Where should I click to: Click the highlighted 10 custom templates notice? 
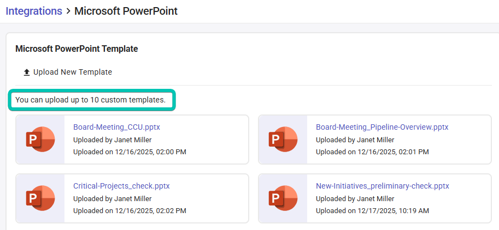coord(90,100)
